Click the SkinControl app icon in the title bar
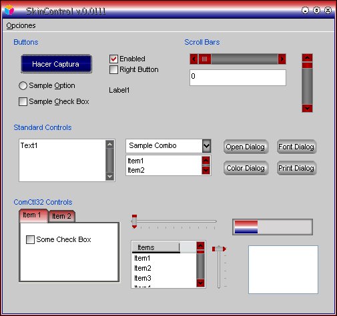The image size is (337, 316). click(x=9, y=10)
